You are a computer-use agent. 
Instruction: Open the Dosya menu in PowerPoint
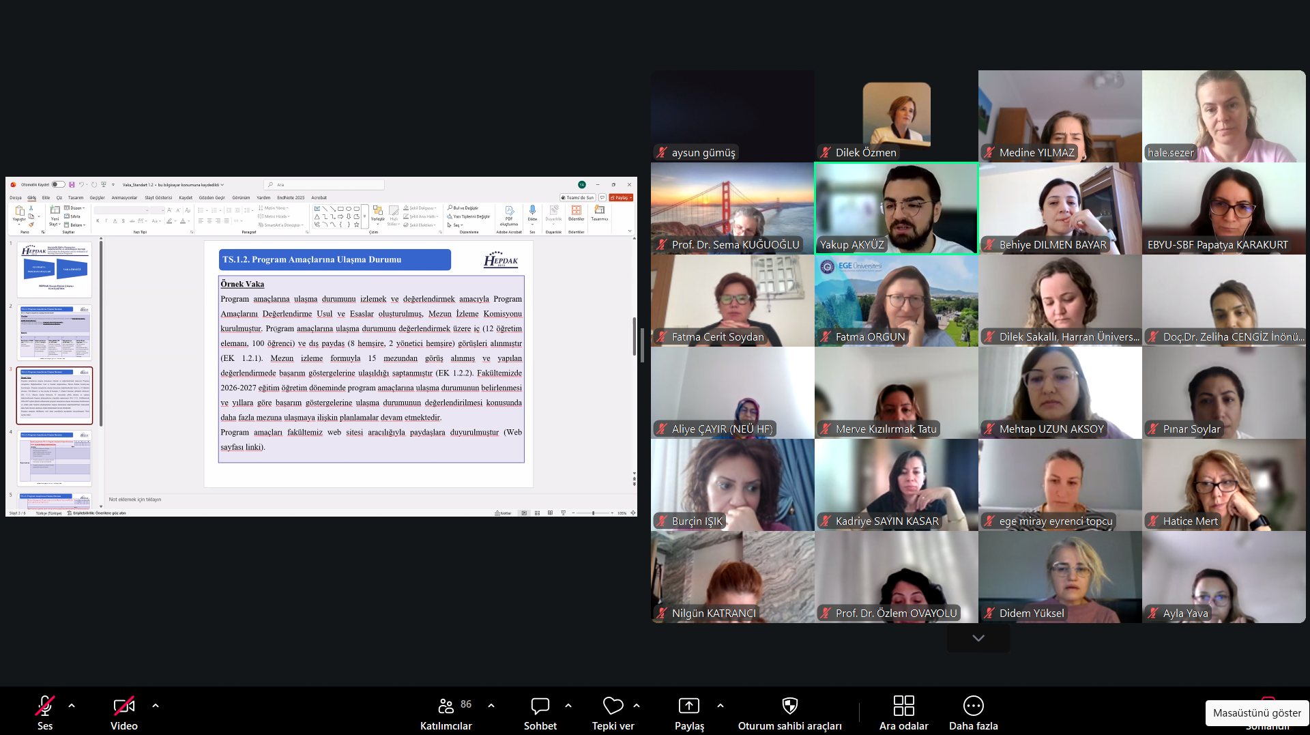[15, 198]
